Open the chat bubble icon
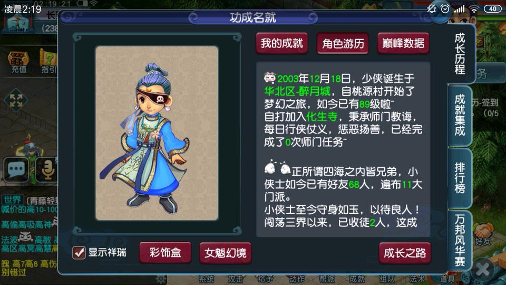The image size is (506, 285). tap(16, 169)
